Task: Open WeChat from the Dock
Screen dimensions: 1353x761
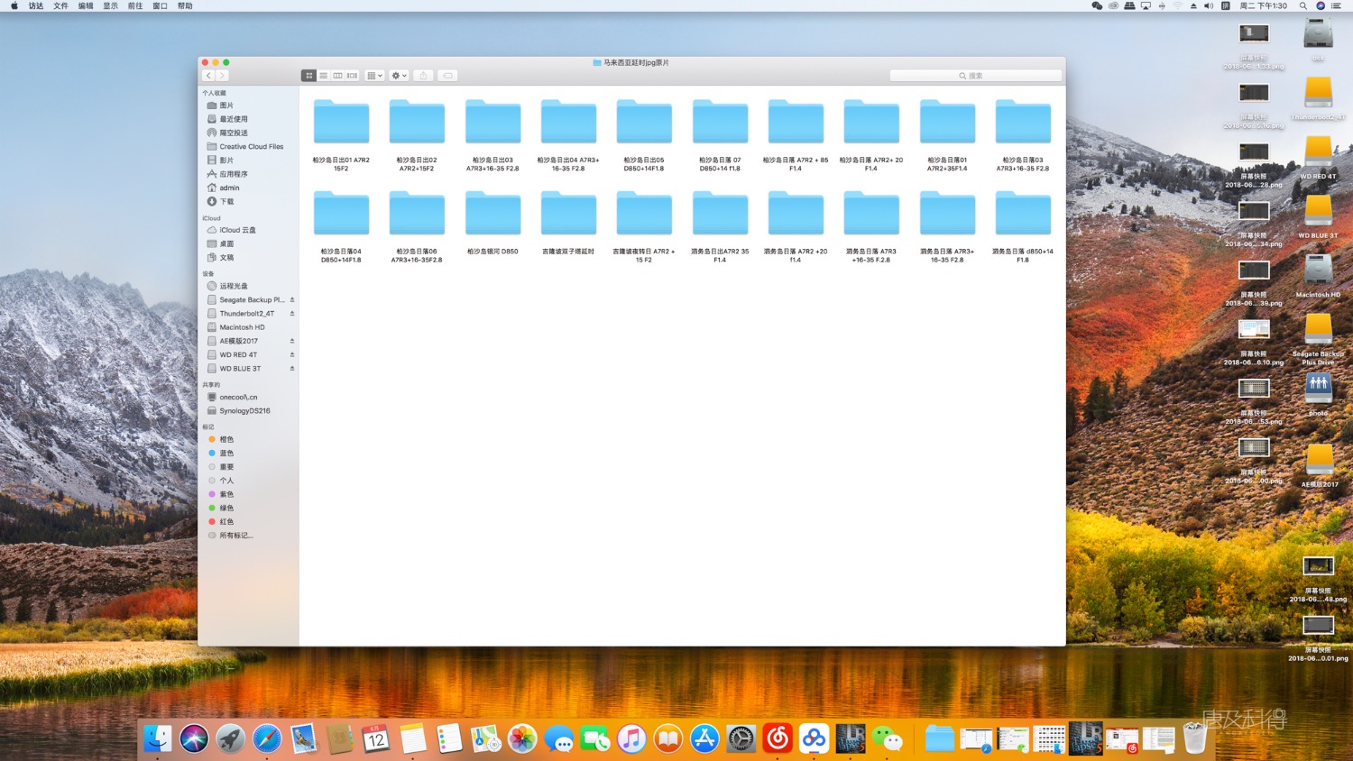Action: click(x=888, y=738)
